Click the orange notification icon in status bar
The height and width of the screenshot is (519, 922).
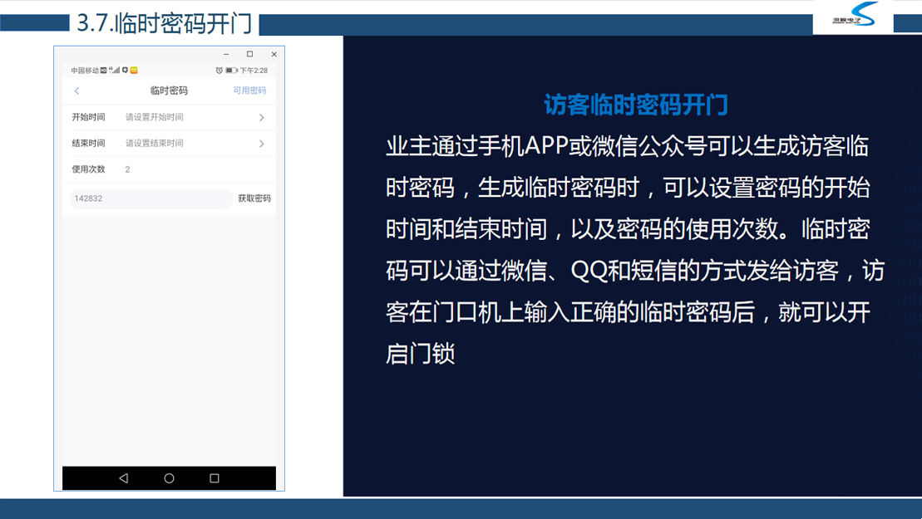tap(134, 71)
